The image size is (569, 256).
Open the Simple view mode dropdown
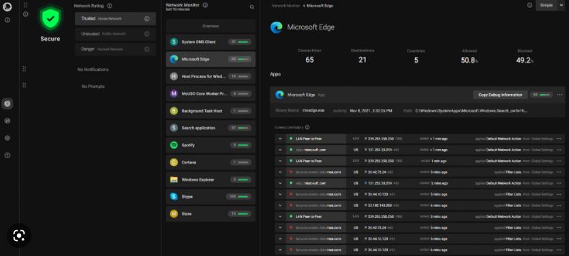pyautogui.click(x=547, y=5)
